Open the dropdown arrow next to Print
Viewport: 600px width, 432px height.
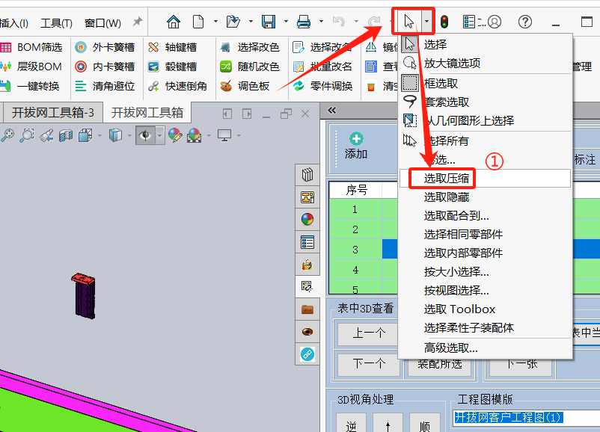coord(321,22)
